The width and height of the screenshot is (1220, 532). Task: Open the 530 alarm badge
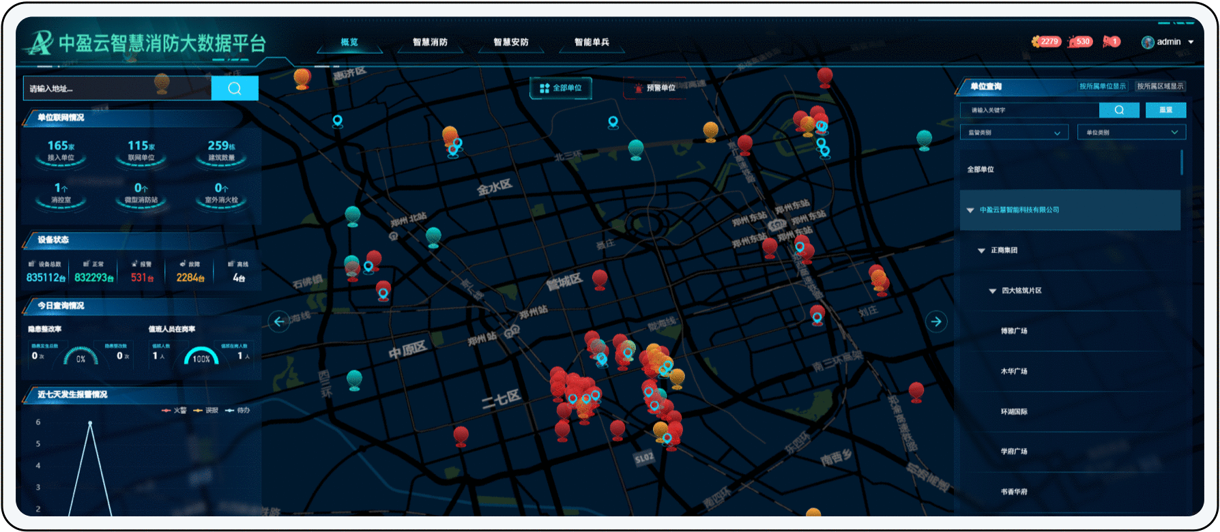[1080, 42]
